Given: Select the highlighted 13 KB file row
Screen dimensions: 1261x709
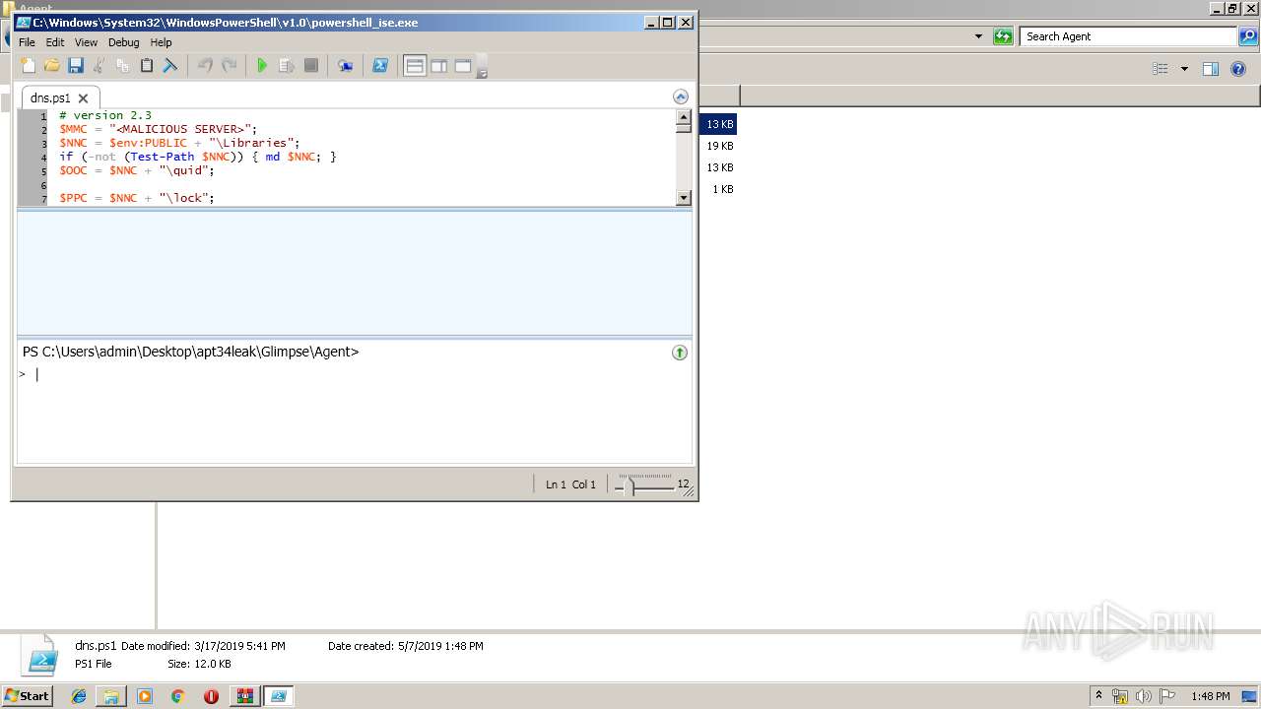Looking at the screenshot, I should [718, 124].
